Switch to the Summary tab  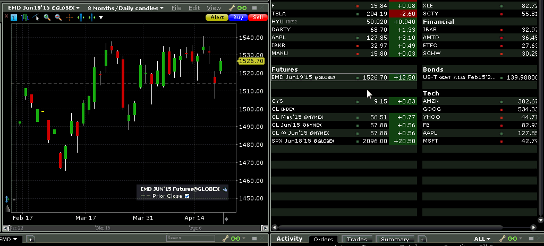395,240
